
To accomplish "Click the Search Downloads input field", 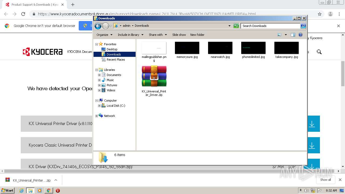I will point(270,26).
